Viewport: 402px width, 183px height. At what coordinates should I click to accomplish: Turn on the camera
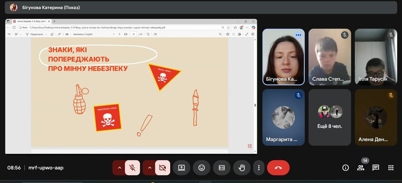[x=162, y=168]
